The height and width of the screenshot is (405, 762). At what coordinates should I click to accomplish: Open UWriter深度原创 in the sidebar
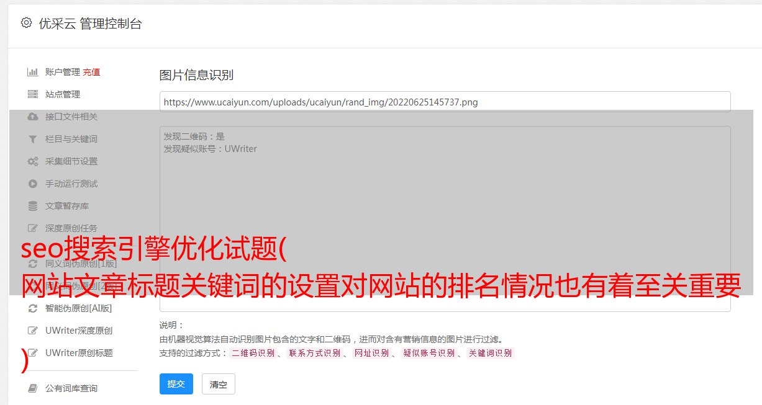coord(79,331)
